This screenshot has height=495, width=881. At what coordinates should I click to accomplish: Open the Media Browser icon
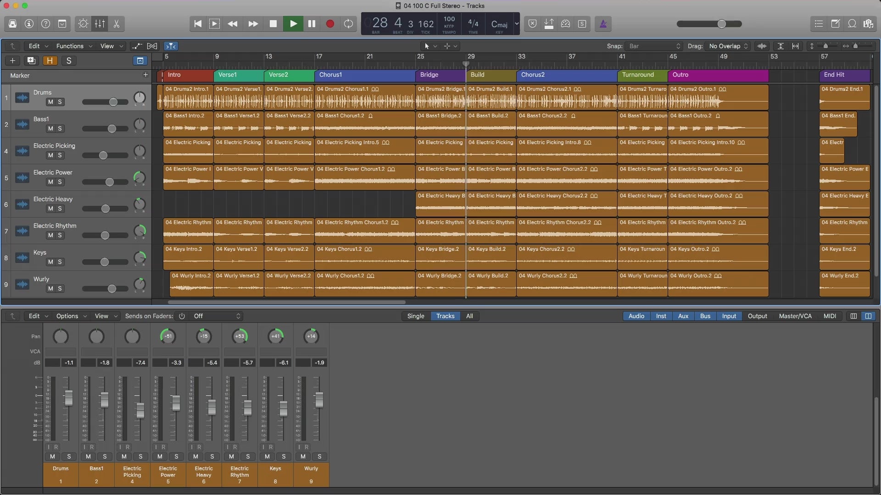[868, 24]
